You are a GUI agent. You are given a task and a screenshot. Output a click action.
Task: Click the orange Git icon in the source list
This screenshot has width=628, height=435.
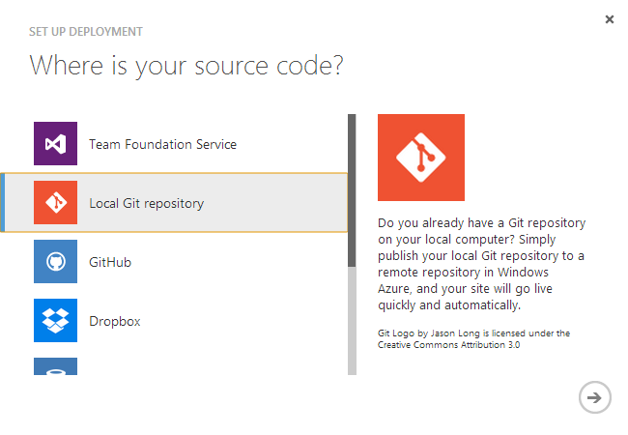click(55, 203)
